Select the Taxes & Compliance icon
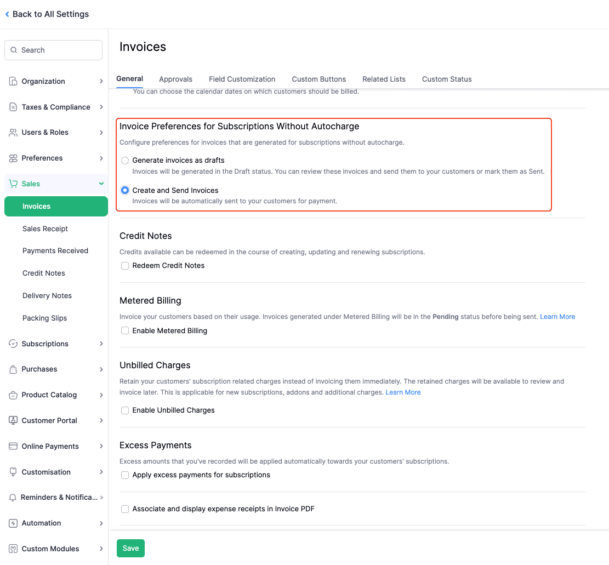This screenshot has width=609, height=565. tap(12, 107)
